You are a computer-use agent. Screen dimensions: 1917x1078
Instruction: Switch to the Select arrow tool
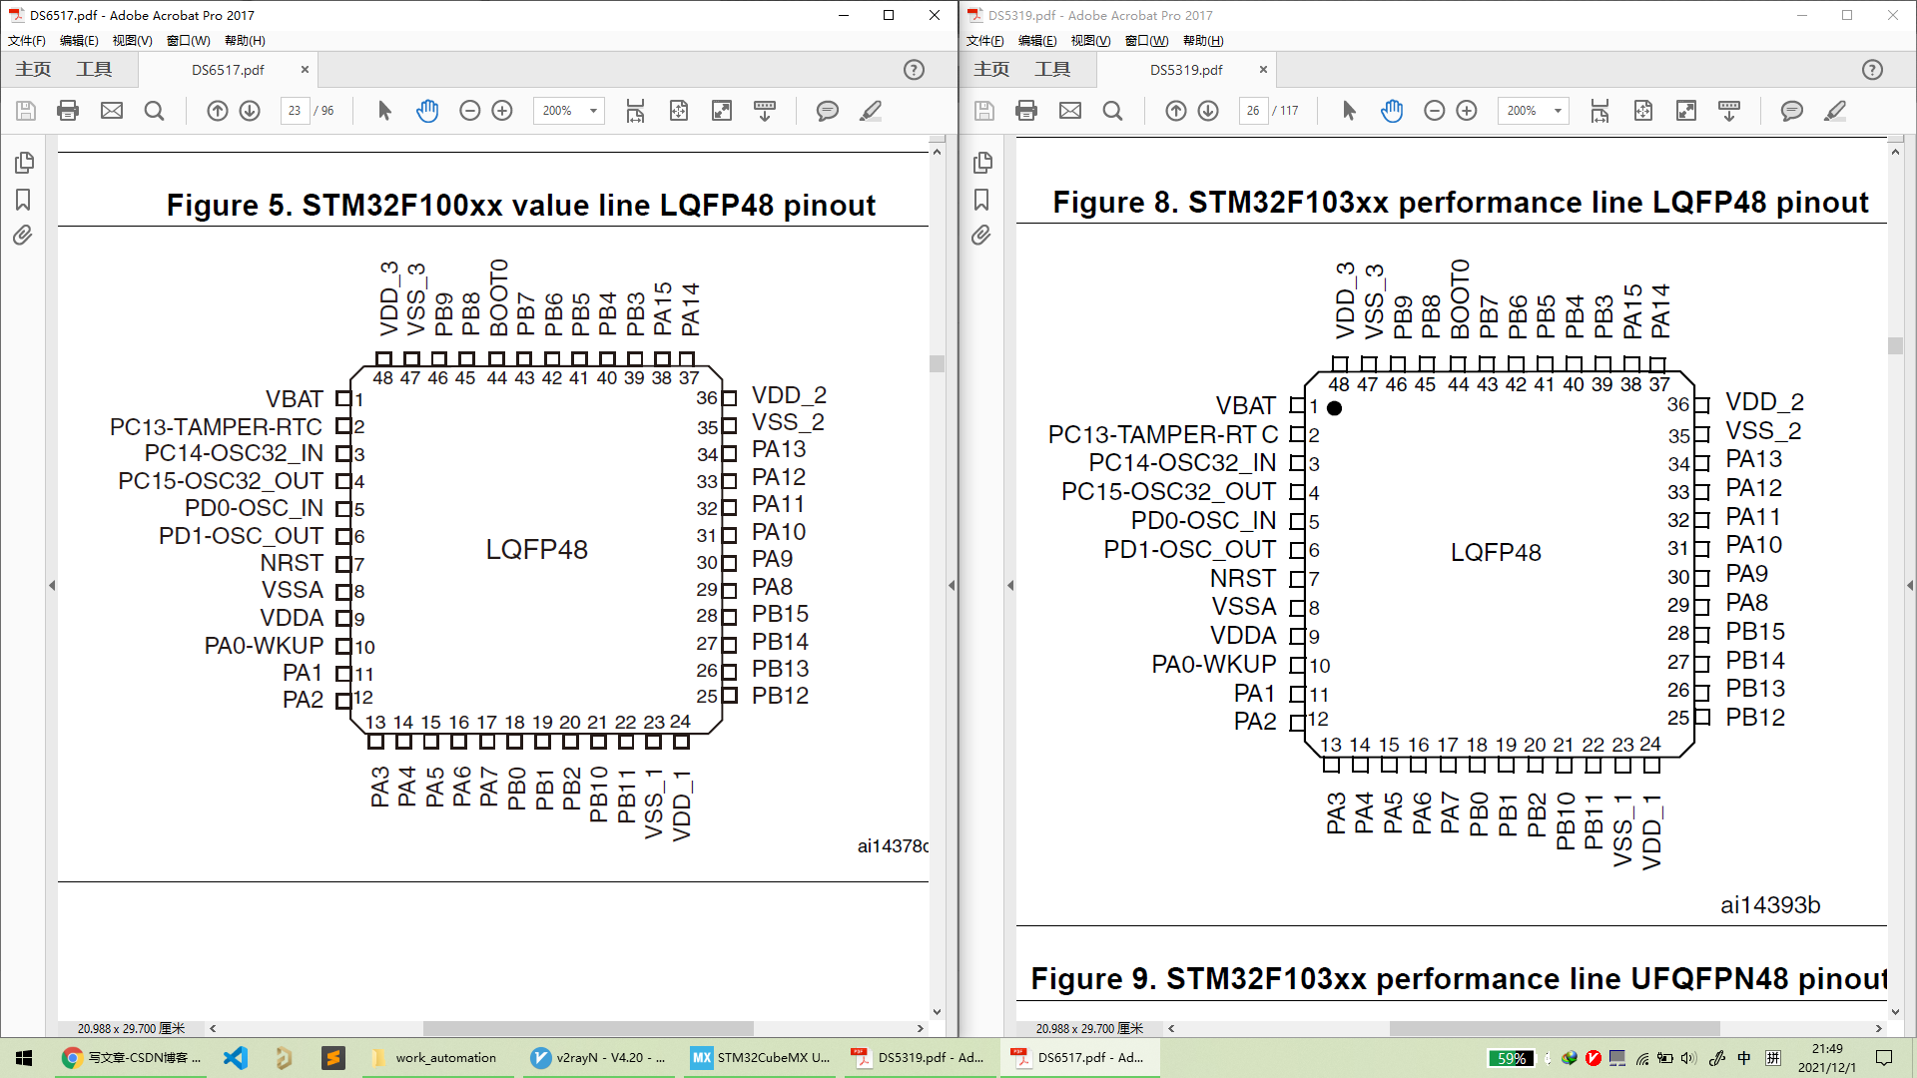click(x=383, y=111)
